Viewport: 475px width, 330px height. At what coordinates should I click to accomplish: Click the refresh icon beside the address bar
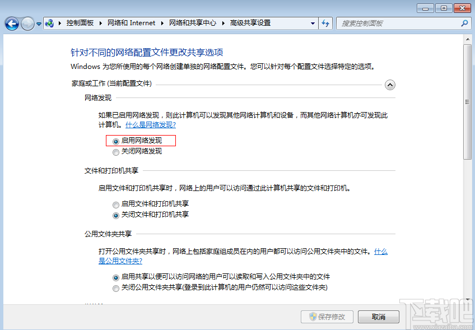pyautogui.click(x=325, y=24)
